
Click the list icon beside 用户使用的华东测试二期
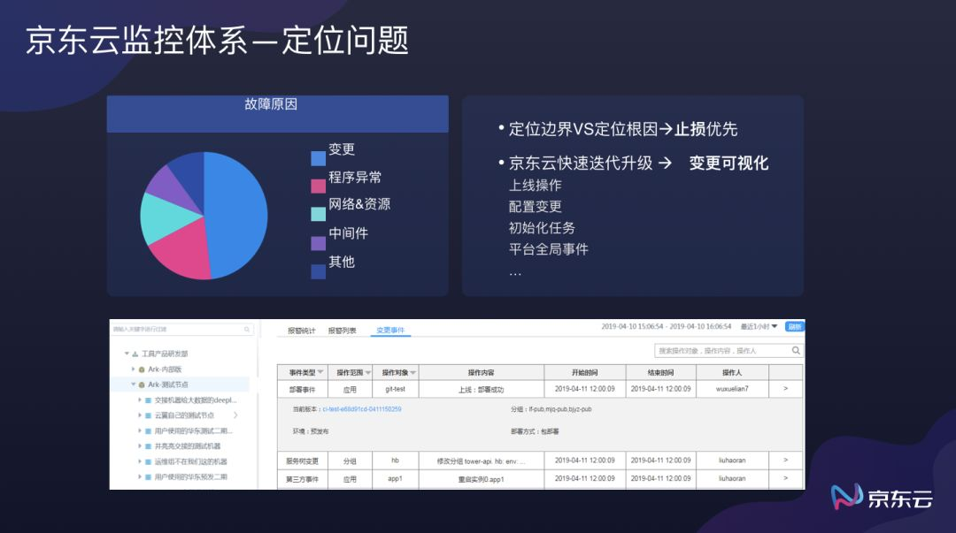pyautogui.click(x=148, y=430)
